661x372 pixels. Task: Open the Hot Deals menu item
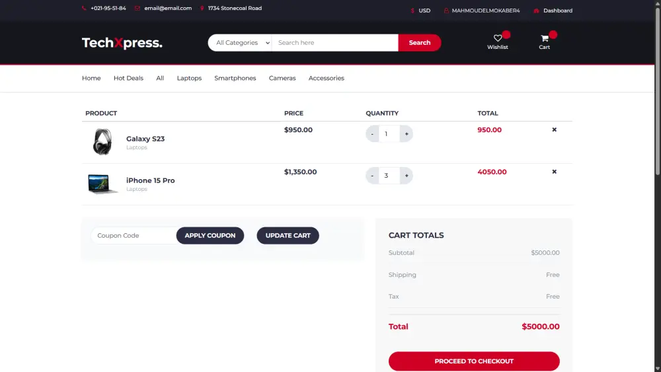pyautogui.click(x=128, y=78)
